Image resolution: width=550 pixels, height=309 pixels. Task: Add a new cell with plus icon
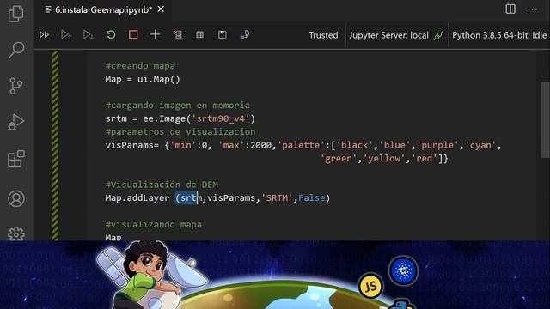point(155,34)
